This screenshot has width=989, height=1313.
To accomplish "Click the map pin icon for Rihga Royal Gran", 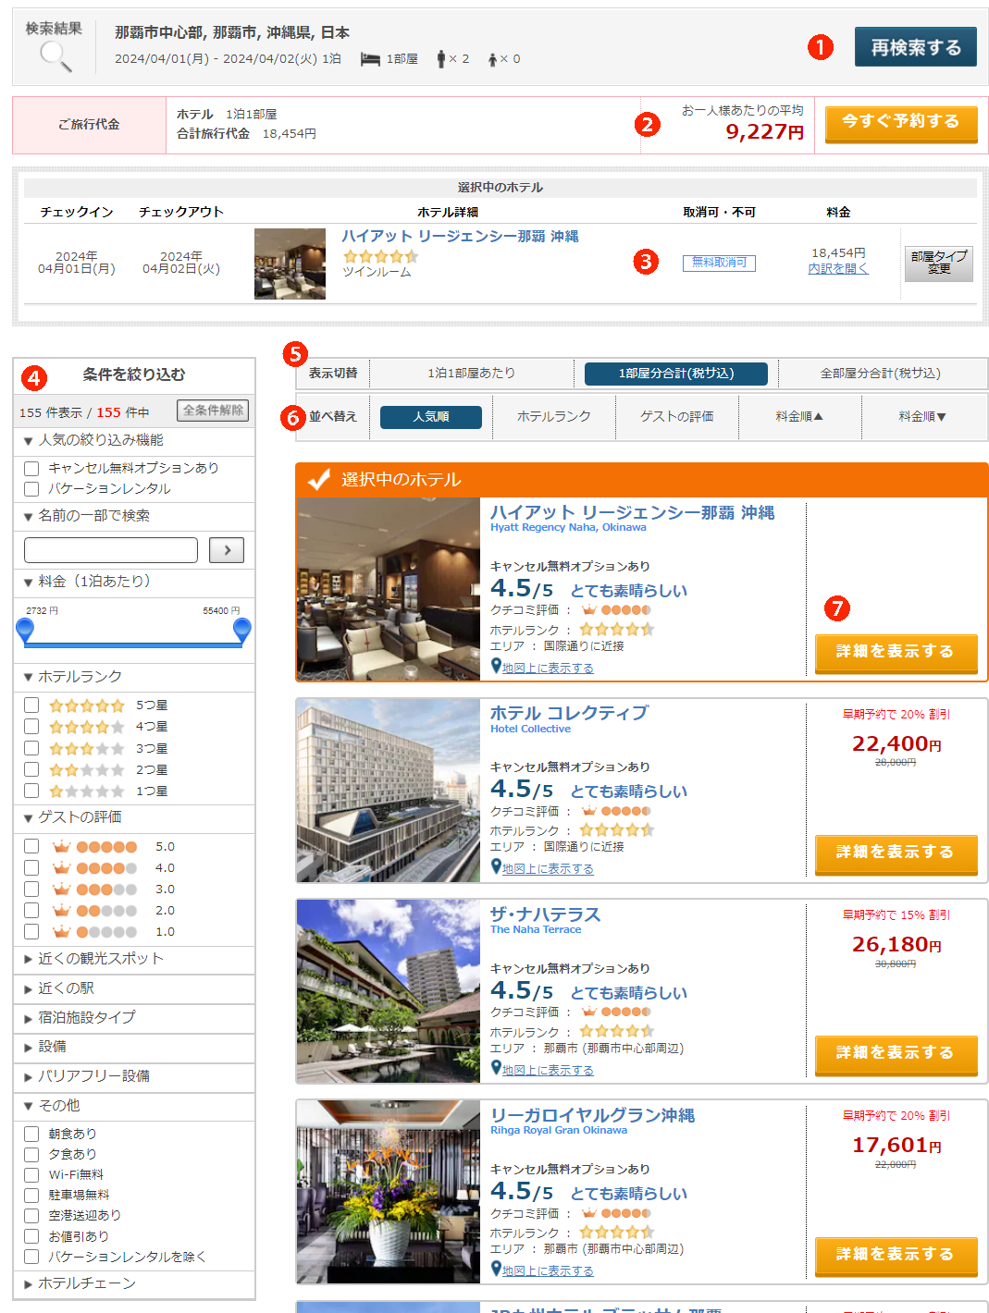I will point(496,1269).
